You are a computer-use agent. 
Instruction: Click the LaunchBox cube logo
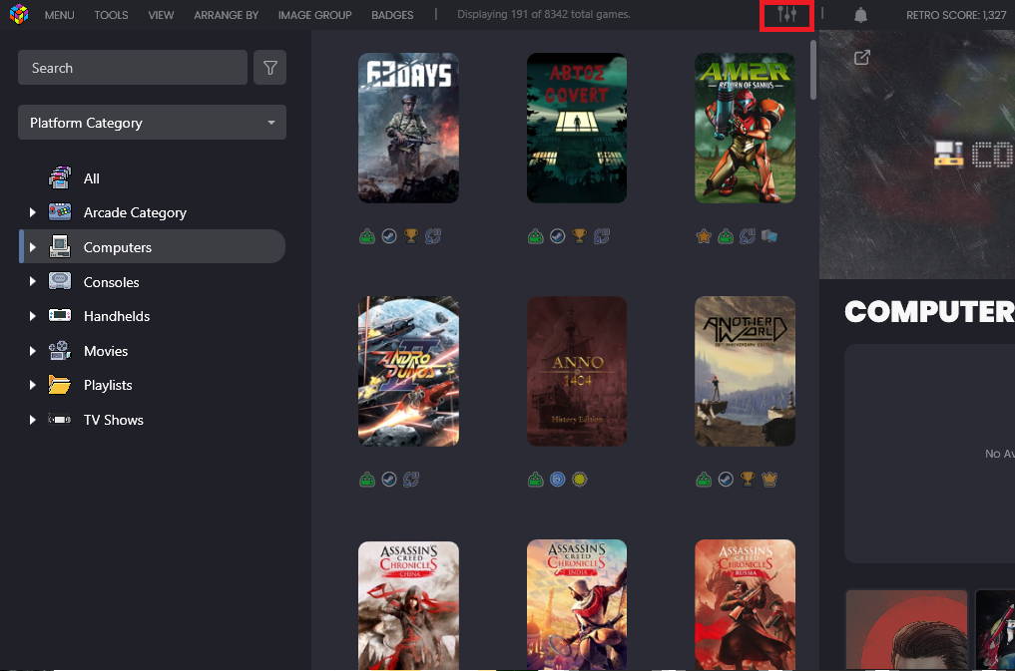(x=19, y=14)
